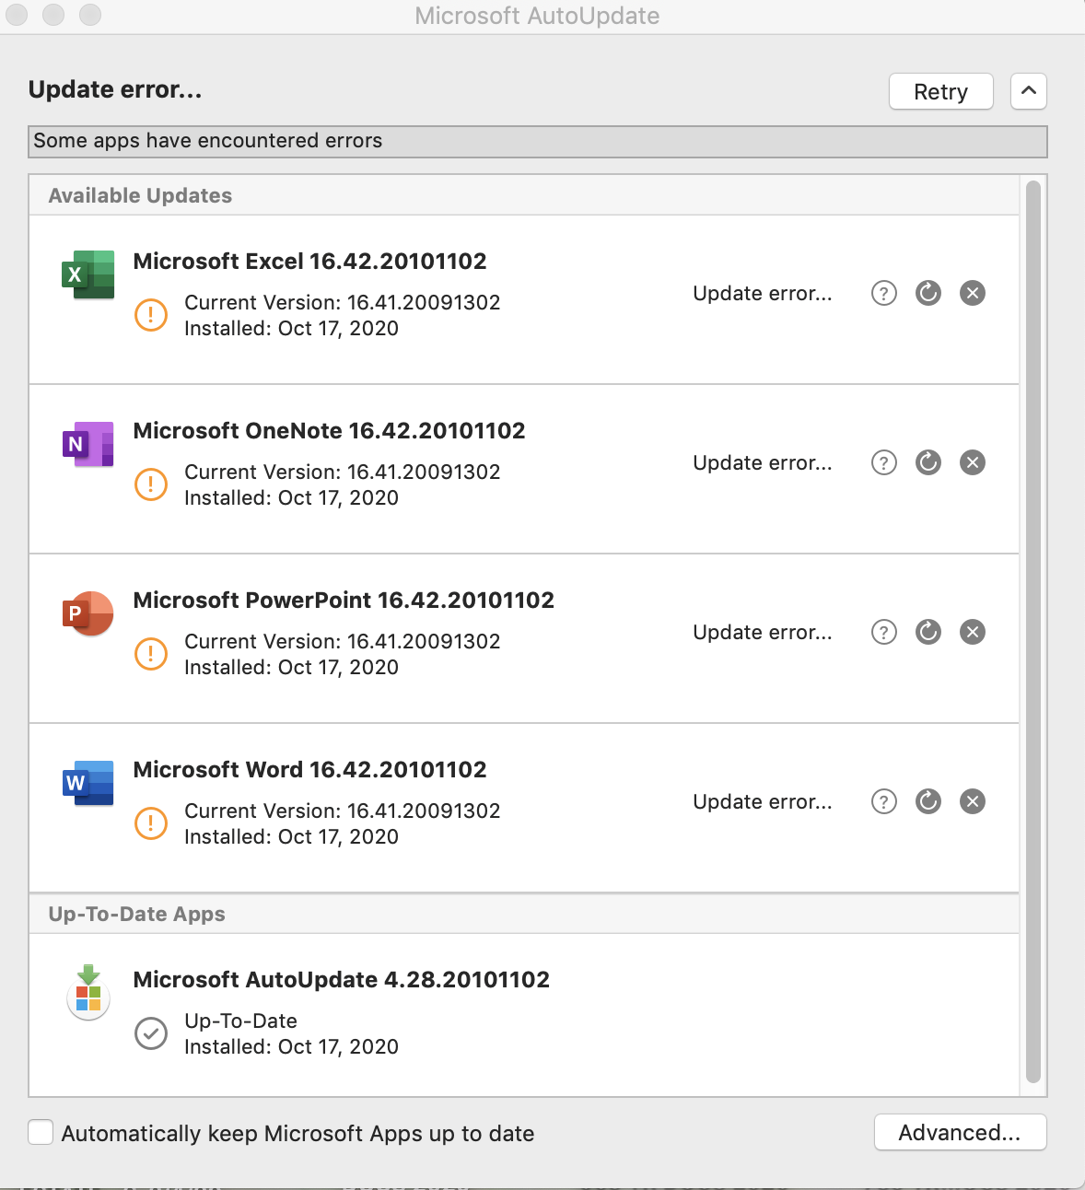Click the PowerPoint row Update error... status

(x=763, y=632)
